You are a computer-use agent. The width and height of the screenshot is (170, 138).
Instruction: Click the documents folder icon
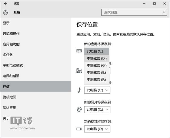pyautogui.click(x=79, y=71)
